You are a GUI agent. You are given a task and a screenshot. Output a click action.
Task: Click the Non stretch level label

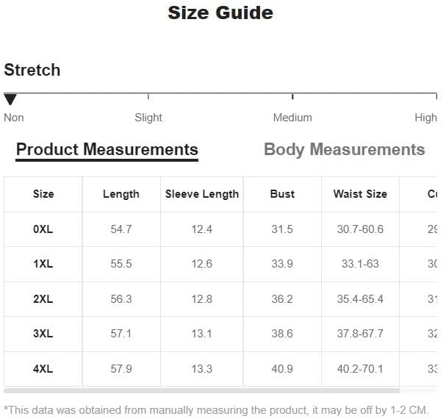14,118
